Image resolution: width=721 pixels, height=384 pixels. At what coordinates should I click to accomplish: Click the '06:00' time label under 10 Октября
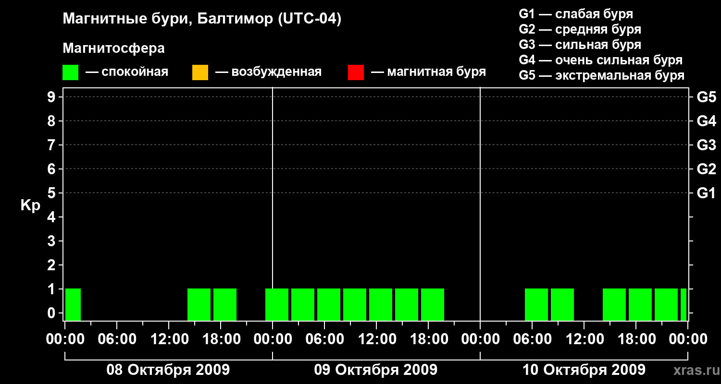(532, 339)
